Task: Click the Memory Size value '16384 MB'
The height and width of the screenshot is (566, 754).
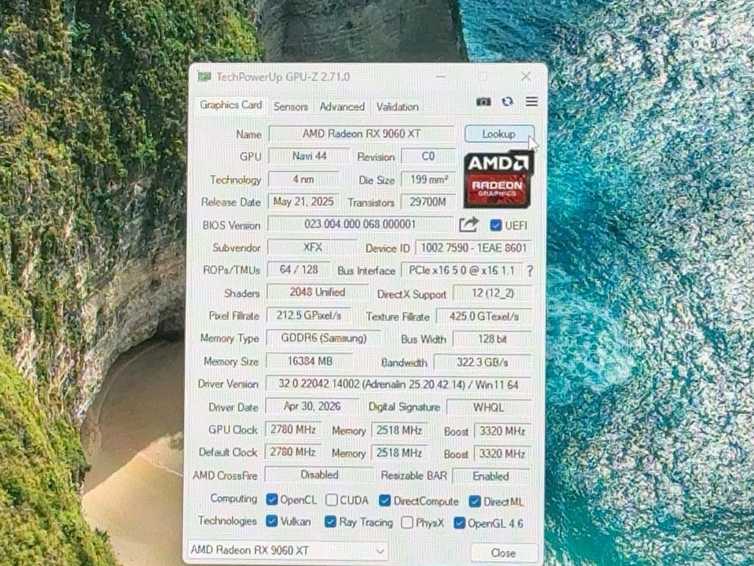Action: point(310,361)
